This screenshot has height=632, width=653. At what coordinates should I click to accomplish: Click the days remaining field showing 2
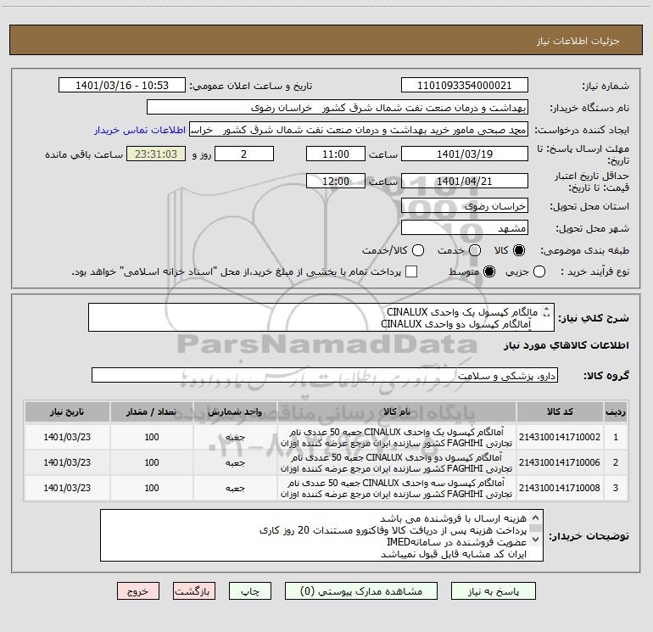click(x=244, y=154)
